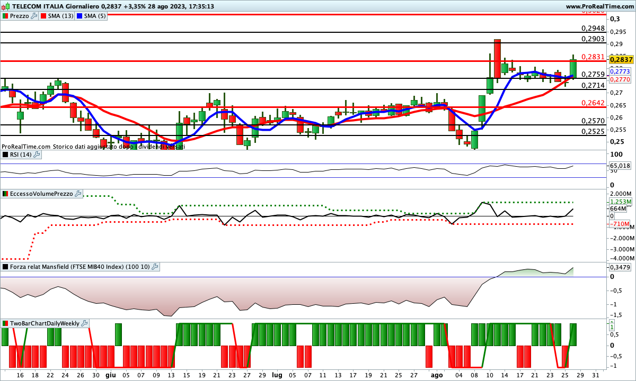Viewport: 636px width, 381px height.
Task: Open the Prezzo settings wrench
Action: click(x=34, y=16)
